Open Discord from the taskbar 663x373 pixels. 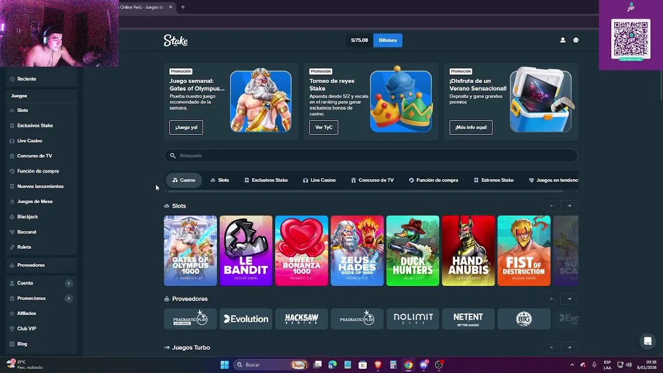(424, 365)
